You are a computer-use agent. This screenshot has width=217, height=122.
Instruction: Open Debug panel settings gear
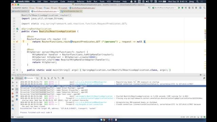(200, 75)
